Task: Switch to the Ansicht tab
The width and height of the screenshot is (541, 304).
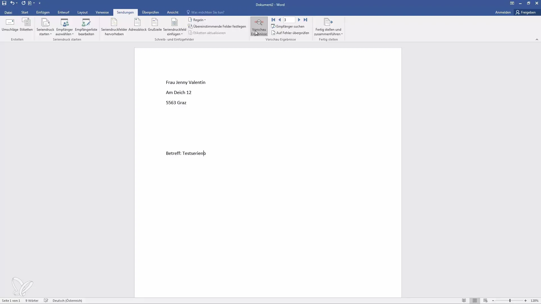Action: click(172, 12)
